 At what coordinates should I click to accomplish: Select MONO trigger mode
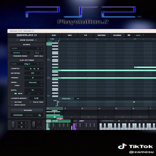click(x=16, y=53)
